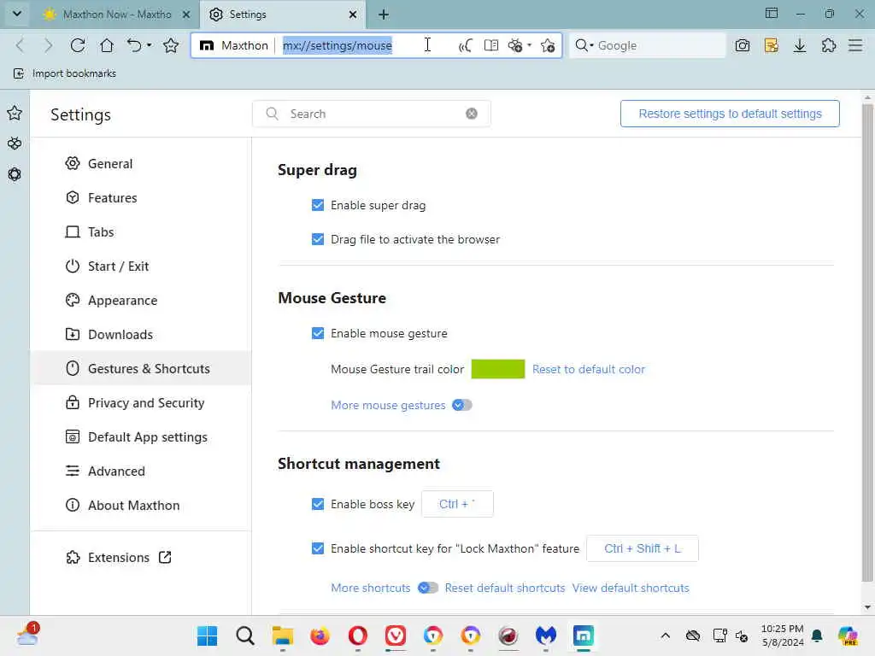875x656 pixels.
Task: Clear the settings search box
Action: (x=472, y=114)
